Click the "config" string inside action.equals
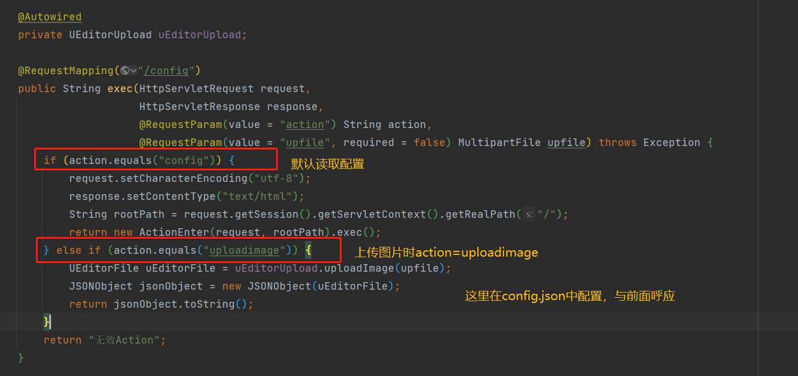The height and width of the screenshot is (376, 798). pos(184,160)
